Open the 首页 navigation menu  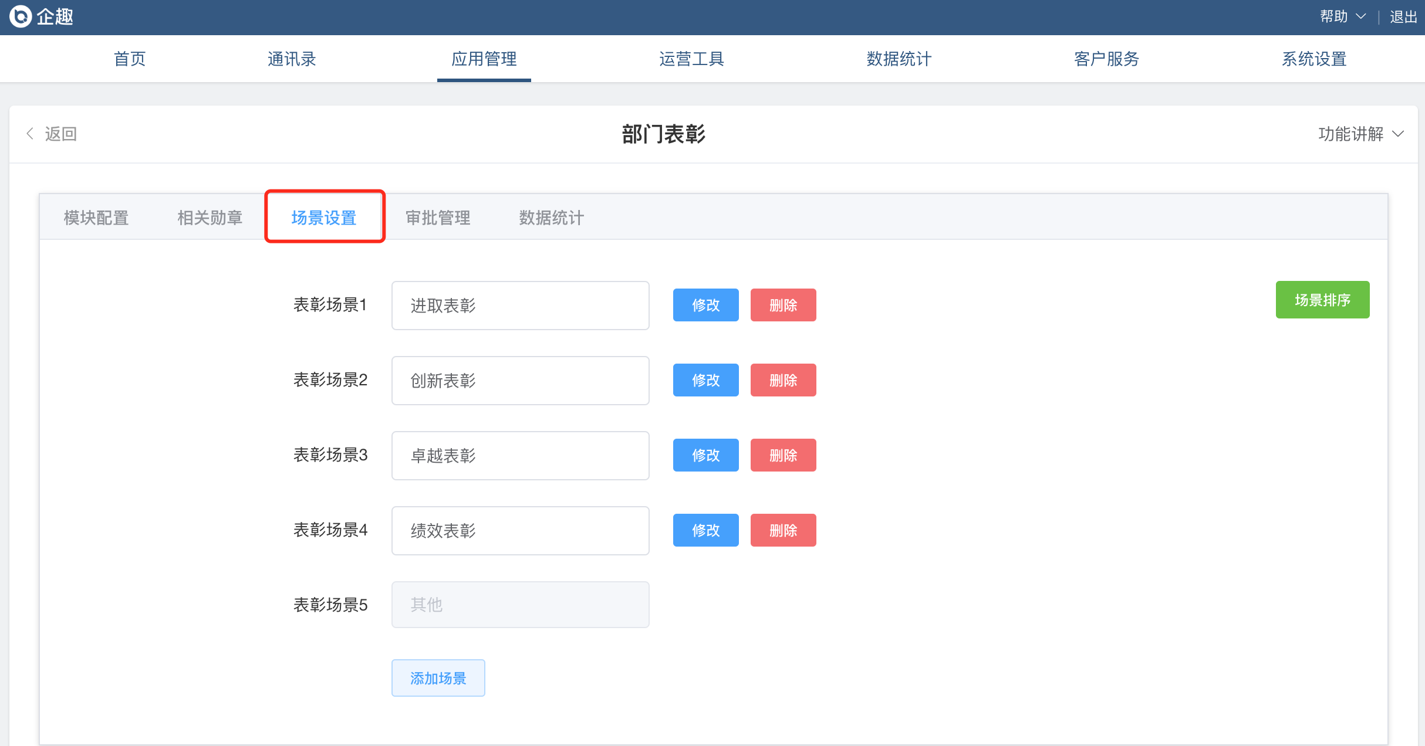click(130, 59)
